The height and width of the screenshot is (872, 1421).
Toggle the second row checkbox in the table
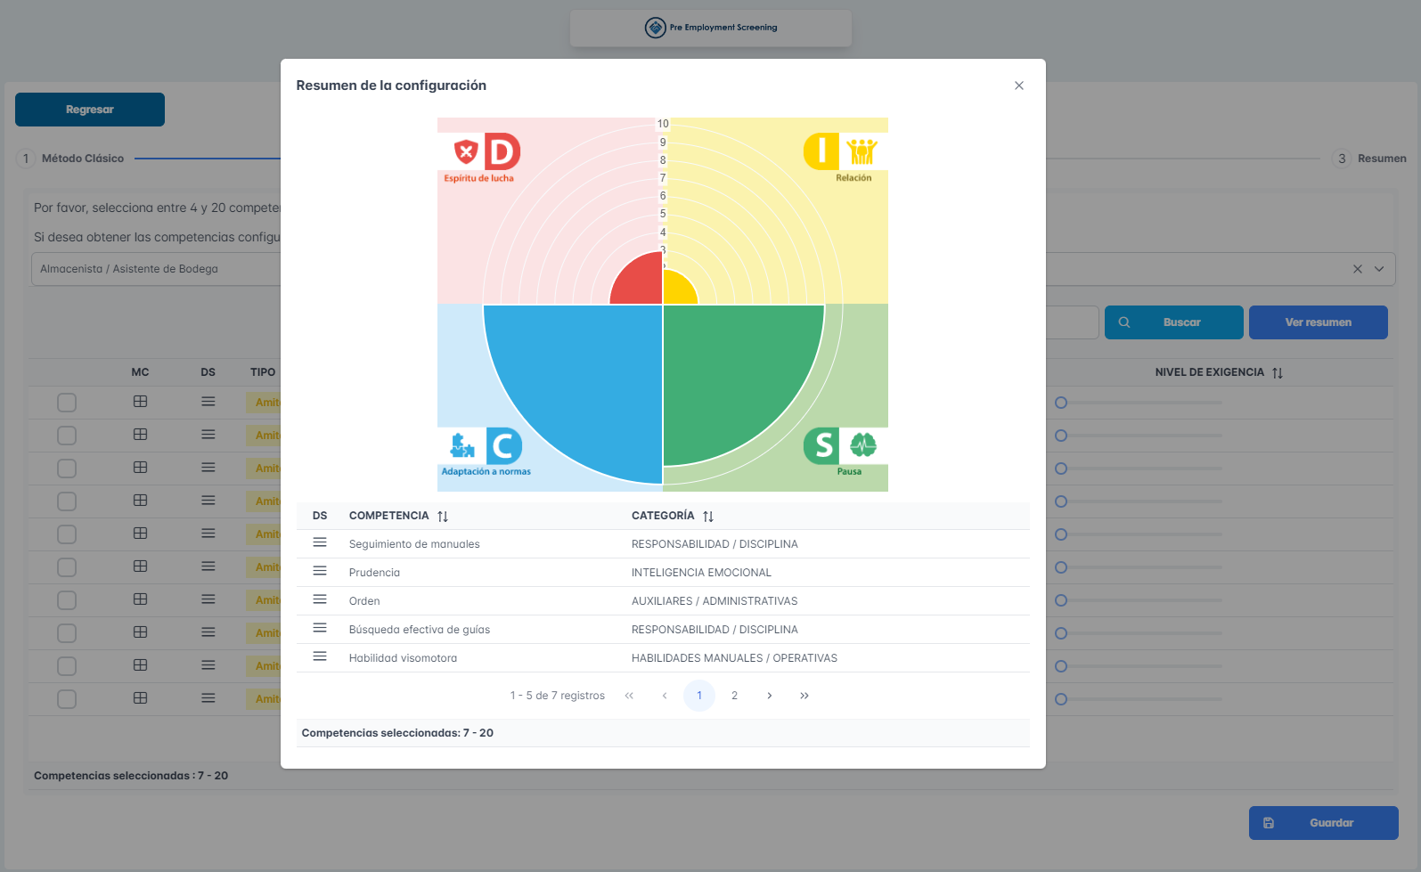point(67,436)
